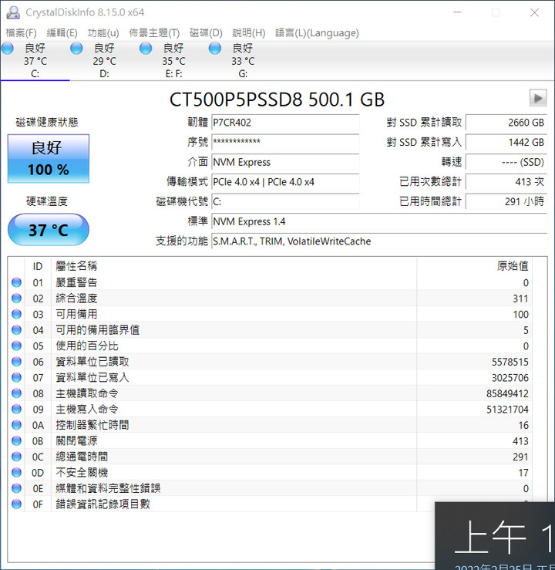The height and width of the screenshot is (570, 555).
Task: Switch to drive D: status tab
Action: [104, 61]
